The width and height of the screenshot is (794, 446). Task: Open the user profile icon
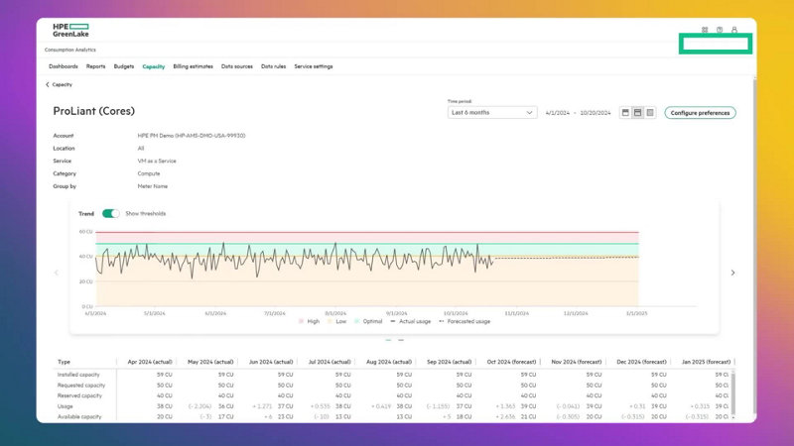(733, 30)
